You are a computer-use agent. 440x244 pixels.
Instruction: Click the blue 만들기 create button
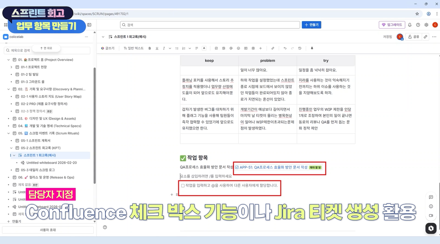(x=312, y=25)
